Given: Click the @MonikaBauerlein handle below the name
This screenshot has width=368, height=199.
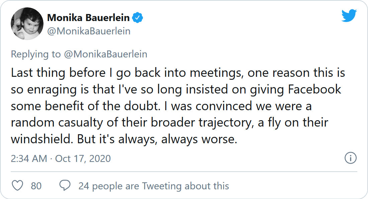Looking at the screenshot, I should (x=89, y=31).
